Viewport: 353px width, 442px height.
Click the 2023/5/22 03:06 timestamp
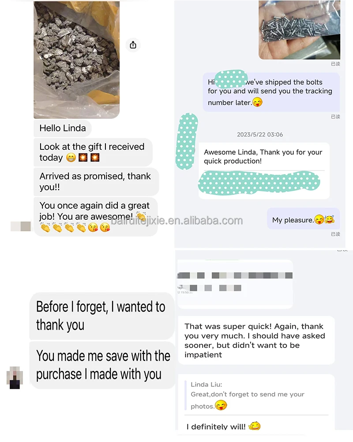[x=260, y=134]
